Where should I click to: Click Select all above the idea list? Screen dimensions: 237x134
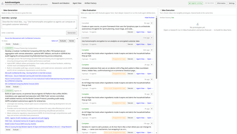coord(55,41)
